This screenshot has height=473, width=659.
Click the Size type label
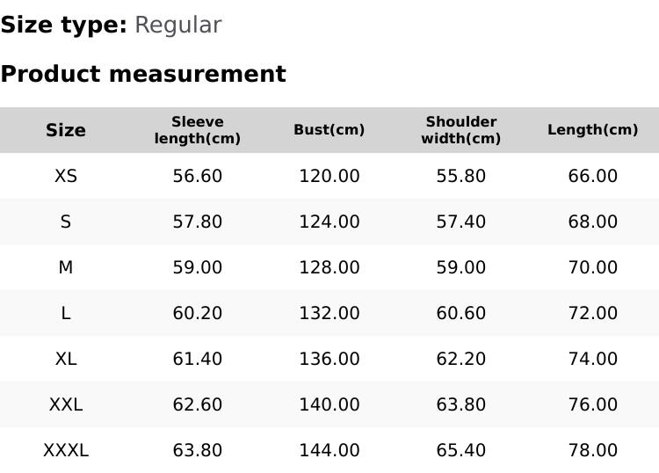tap(63, 25)
